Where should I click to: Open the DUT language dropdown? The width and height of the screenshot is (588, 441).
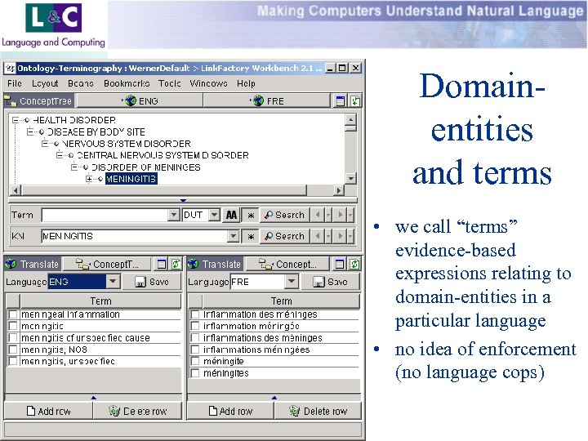(214, 215)
